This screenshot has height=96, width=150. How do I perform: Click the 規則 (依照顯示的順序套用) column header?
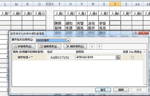[28, 52]
